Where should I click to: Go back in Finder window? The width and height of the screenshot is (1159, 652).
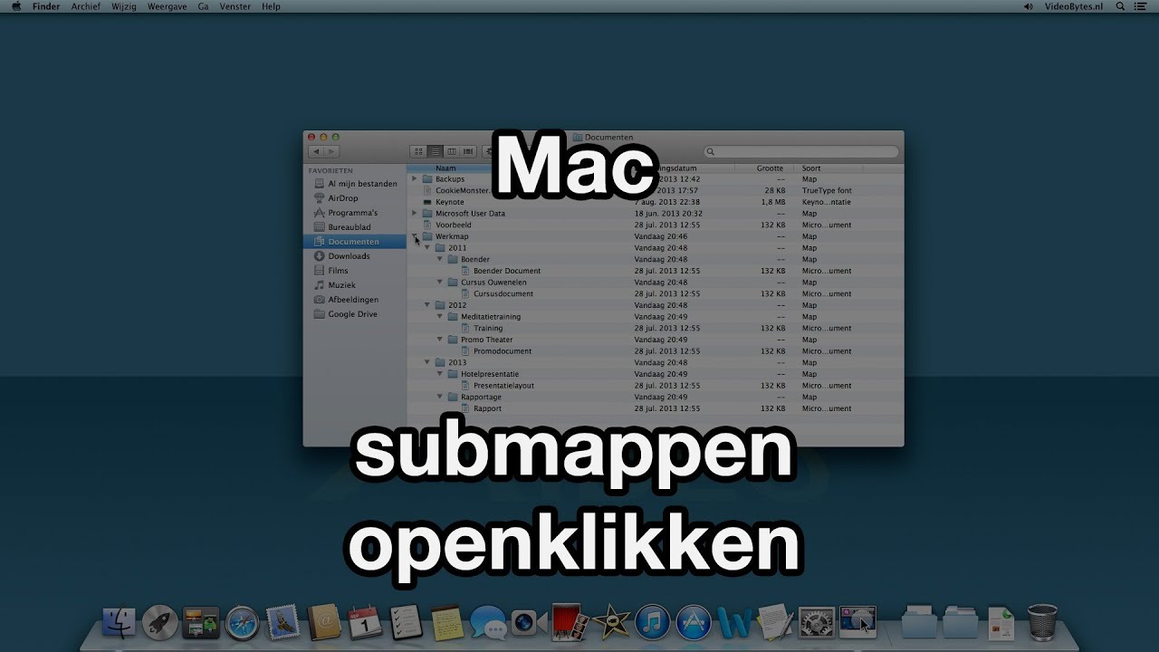point(316,151)
